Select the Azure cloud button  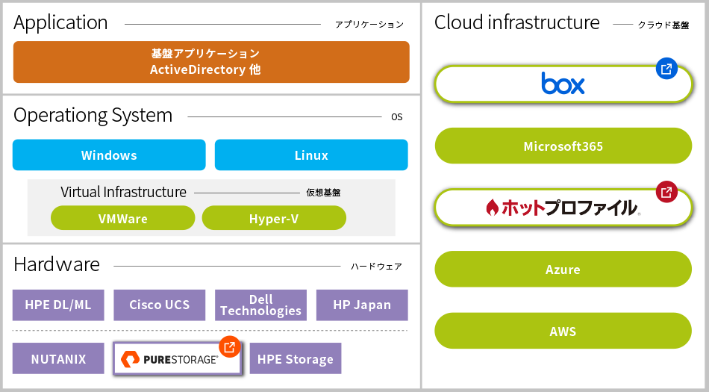(563, 269)
